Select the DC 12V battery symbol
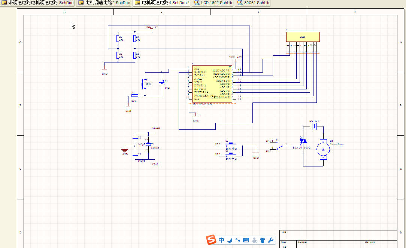Image resolution: width=406 pixels, height=248 pixels. coord(313,126)
